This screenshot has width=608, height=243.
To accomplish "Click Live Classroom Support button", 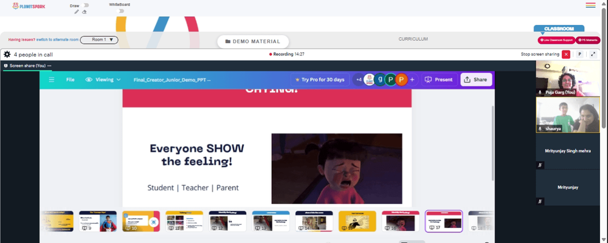I will pyautogui.click(x=556, y=40).
